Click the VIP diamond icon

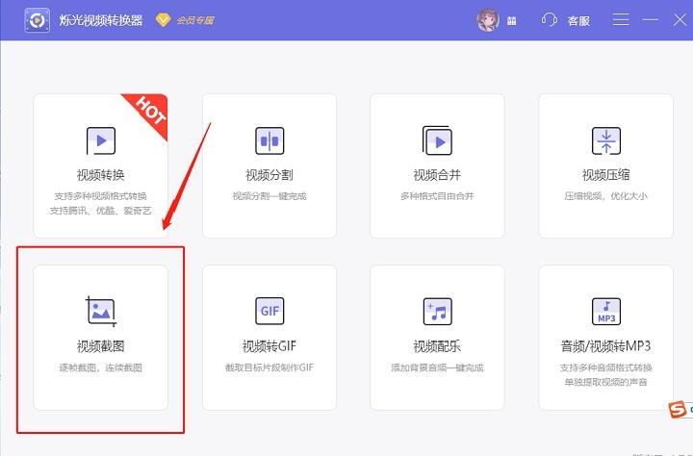coord(163,20)
